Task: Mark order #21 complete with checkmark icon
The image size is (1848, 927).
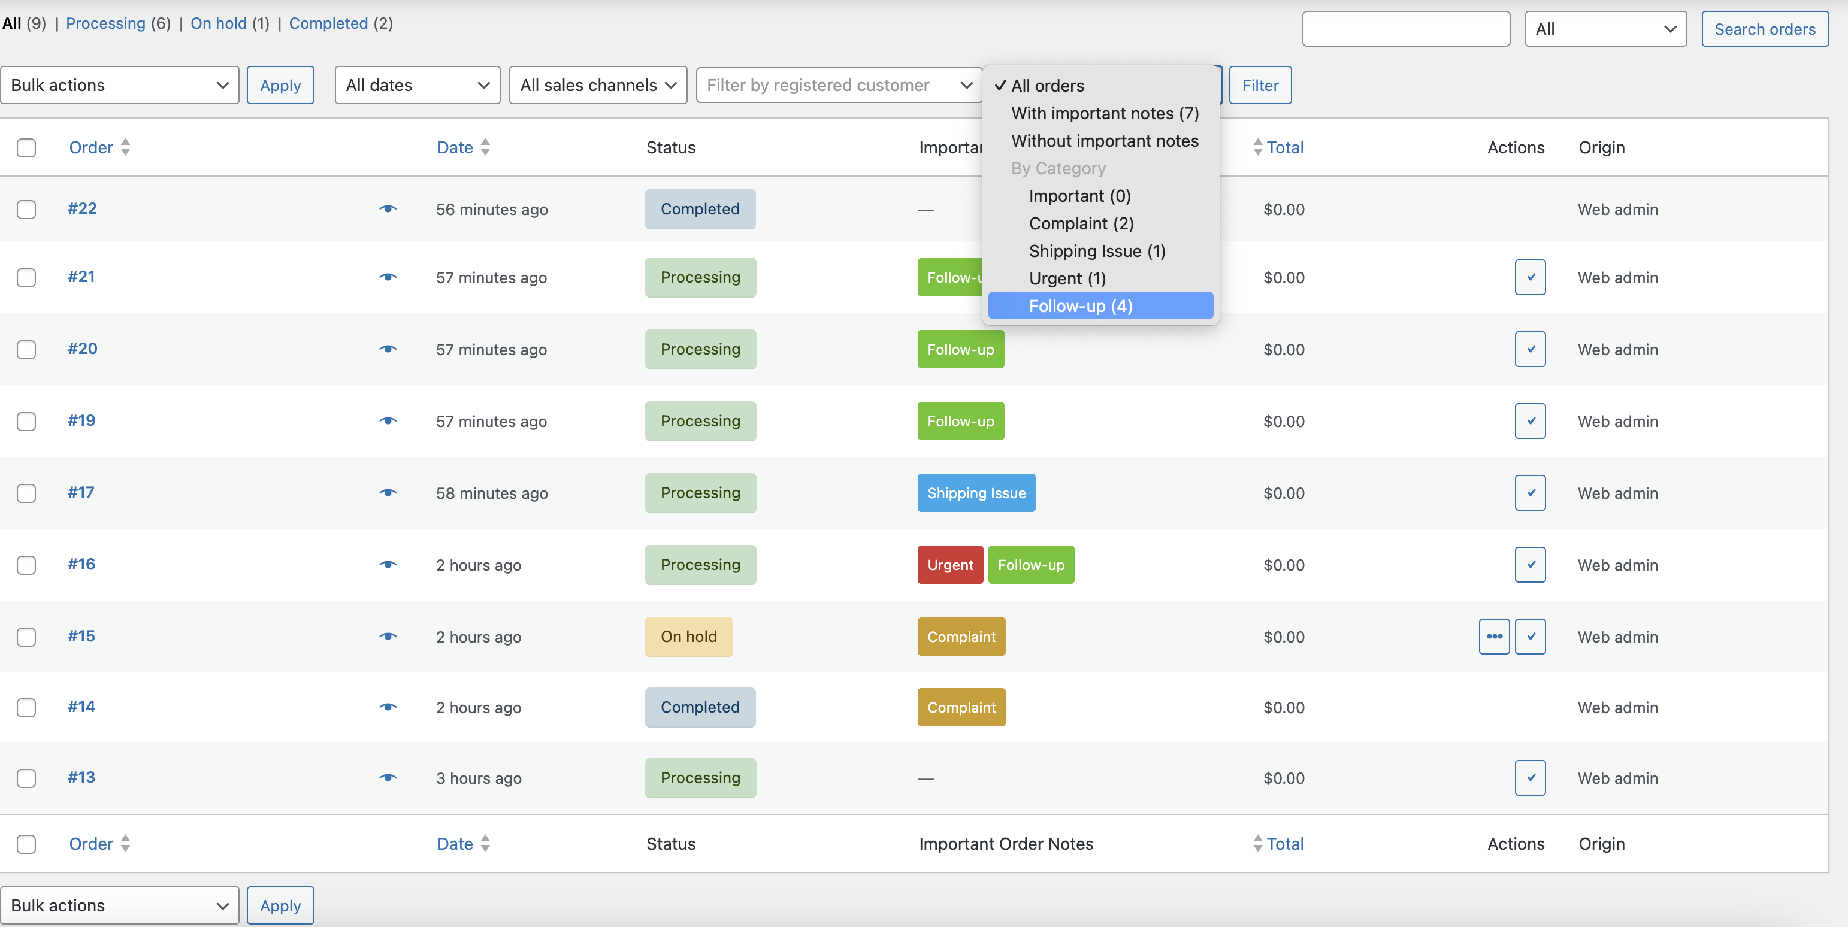Action: [1529, 277]
